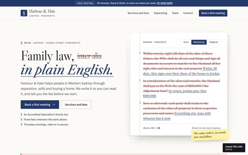The image size is (248, 155).
Task: Click the 'ORDERS · PROPERTY' label
Action: pyautogui.click(x=155, y=42)
